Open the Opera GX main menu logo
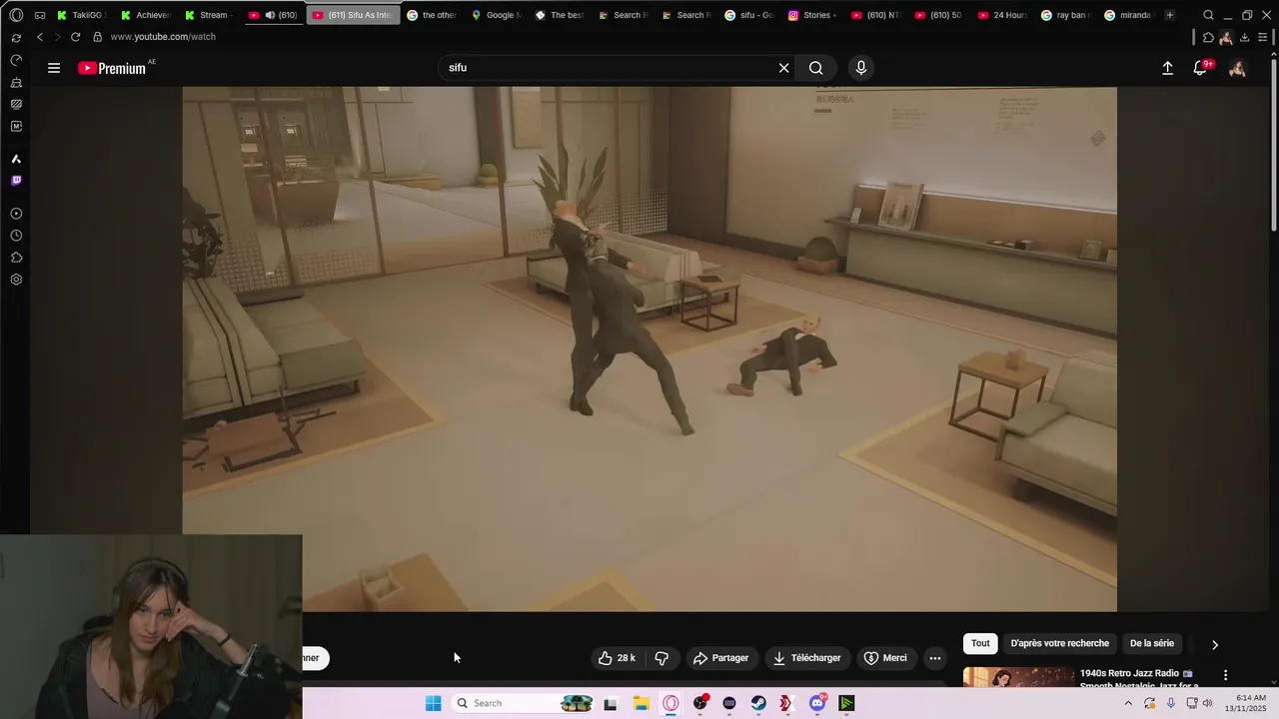Viewport: 1279px width, 719px height. [x=16, y=15]
